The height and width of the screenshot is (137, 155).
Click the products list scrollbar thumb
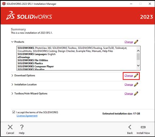(138, 56)
